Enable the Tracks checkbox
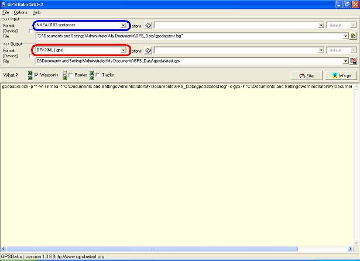The height and width of the screenshot is (261, 360). 98,75
